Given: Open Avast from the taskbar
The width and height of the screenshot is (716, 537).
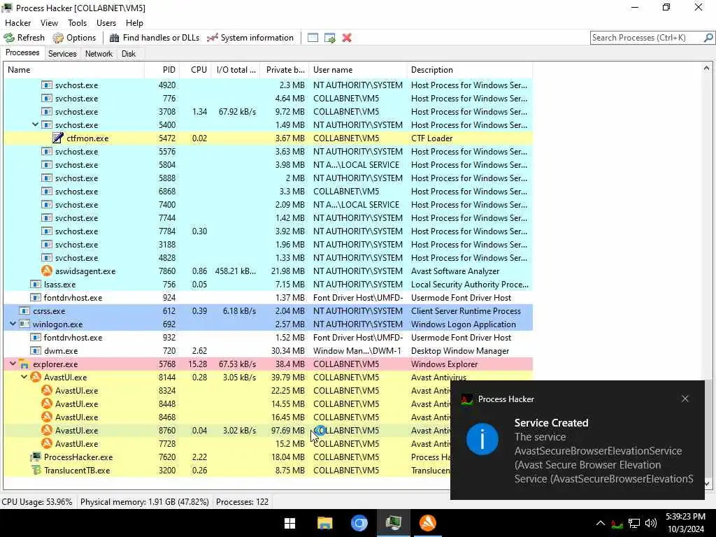Looking at the screenshot, I should pos(428,523).
